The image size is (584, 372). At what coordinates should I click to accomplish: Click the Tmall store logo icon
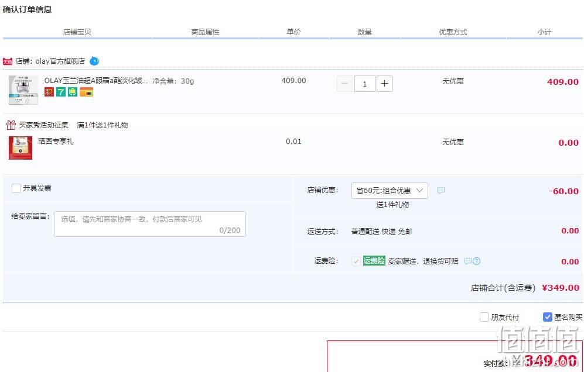(x=8, y=61)
